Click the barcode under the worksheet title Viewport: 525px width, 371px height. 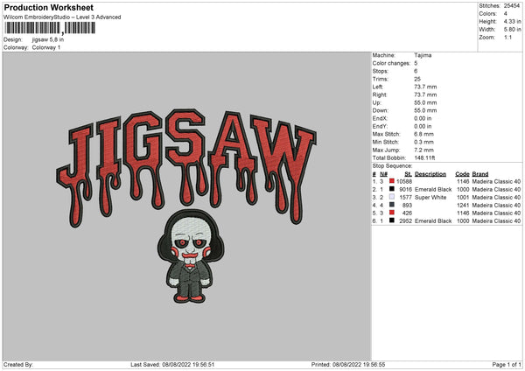tap(50, 28)
